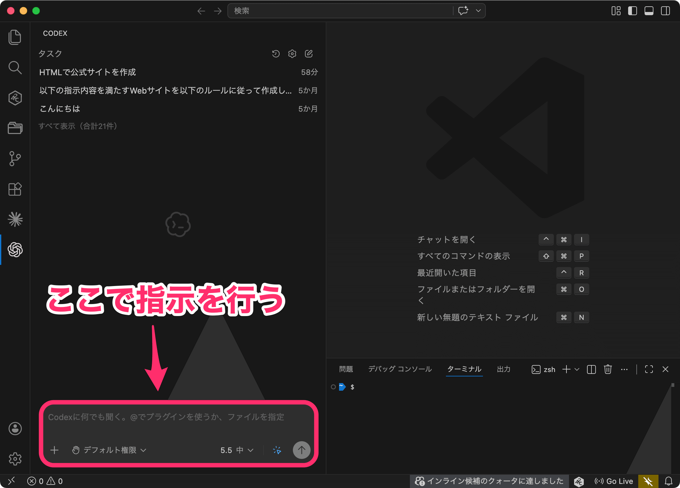Open the folders project manager icon
Image resolution: width=680 pixels, height=488 pixels.
coord(15,128)
